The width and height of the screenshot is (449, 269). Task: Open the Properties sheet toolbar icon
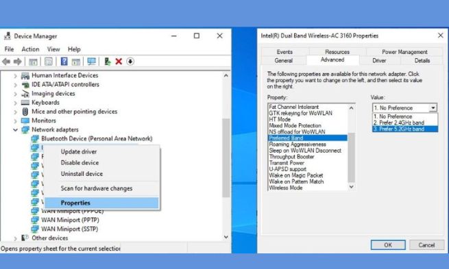pyautogui.click(x=49, y=62)
